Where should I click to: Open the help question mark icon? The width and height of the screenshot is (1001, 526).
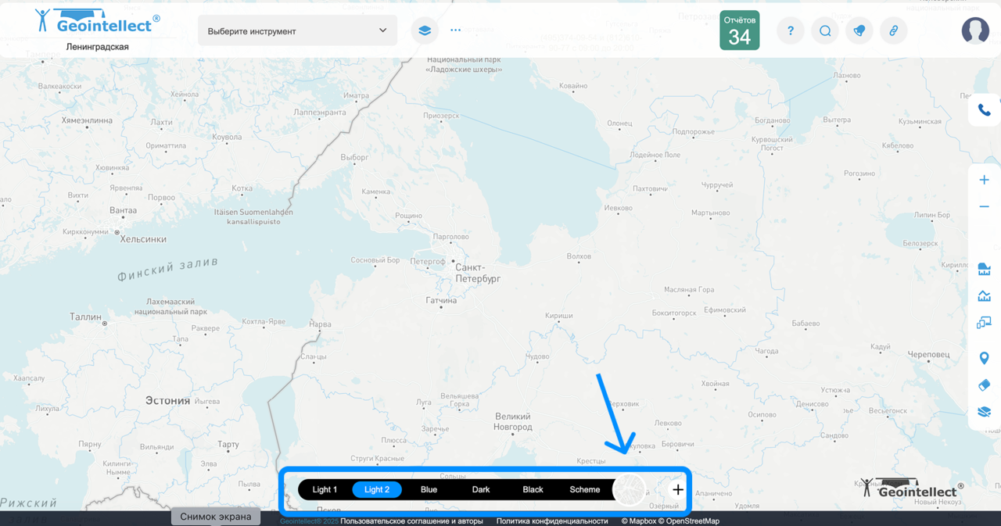(791, 31)
